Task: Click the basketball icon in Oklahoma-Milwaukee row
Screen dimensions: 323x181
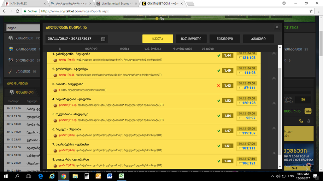Action: [55, 120]
